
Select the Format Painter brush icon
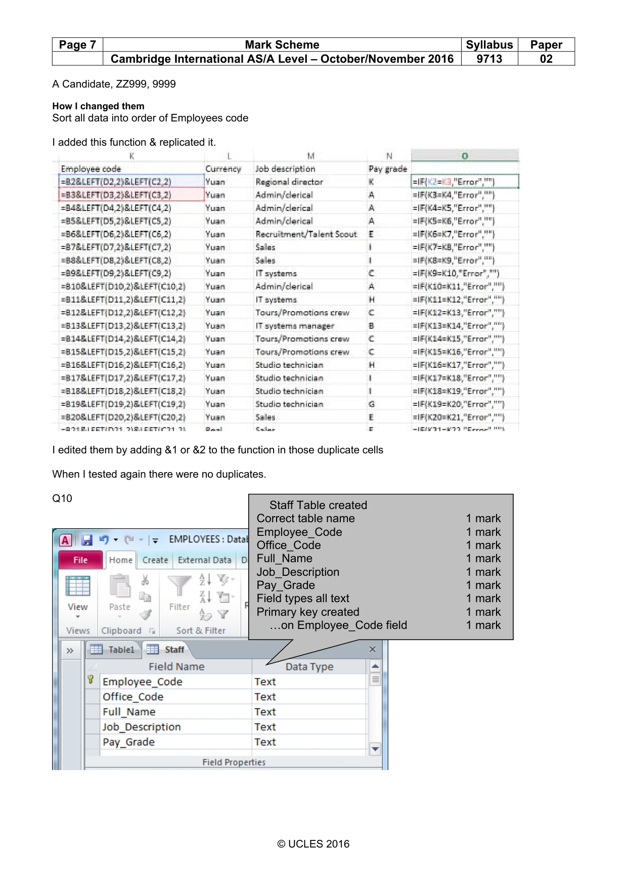pyautogui.click(x=146, y=614)
